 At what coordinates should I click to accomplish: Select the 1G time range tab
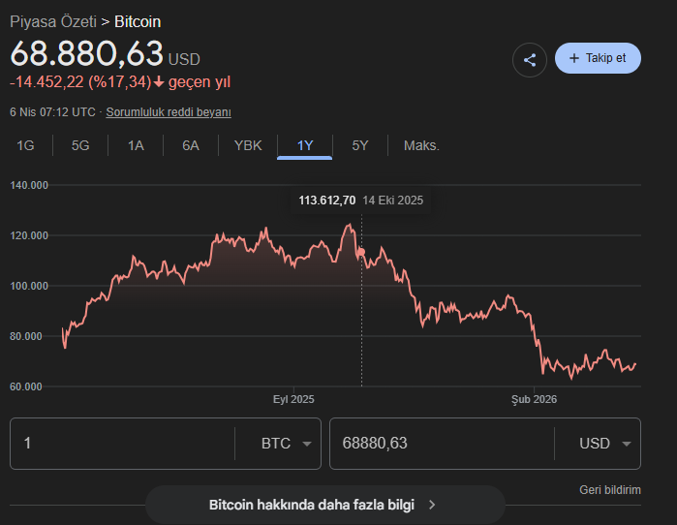25,145
